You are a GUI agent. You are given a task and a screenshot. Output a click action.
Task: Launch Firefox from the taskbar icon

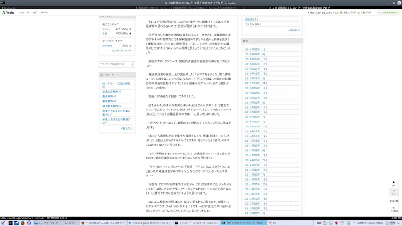(23, 223)
